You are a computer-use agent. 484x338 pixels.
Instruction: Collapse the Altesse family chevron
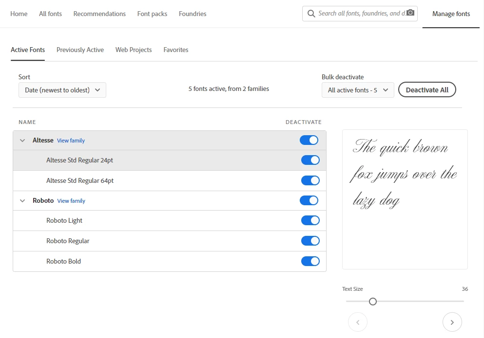[x=22, y=141]
